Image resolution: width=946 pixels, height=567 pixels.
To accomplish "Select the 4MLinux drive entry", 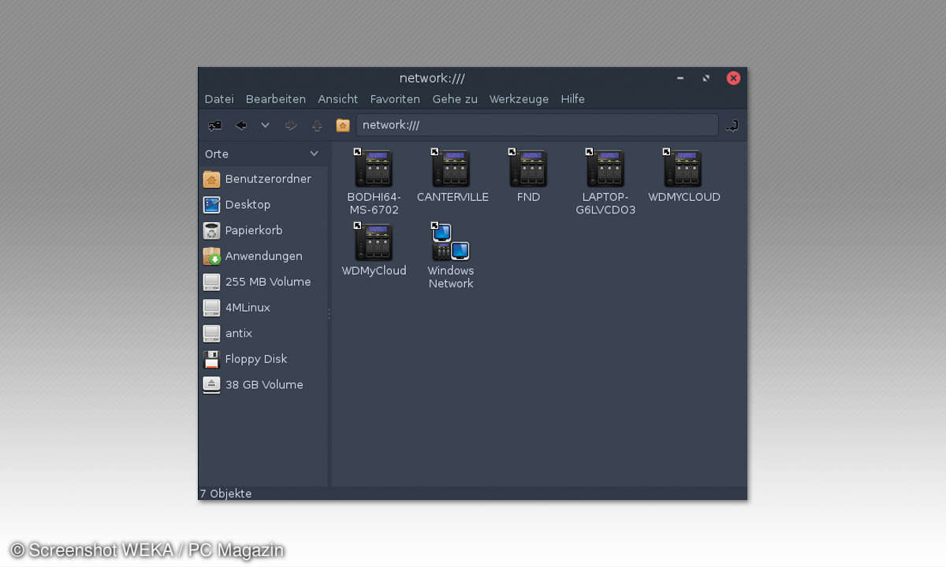I will pos(263,308).
